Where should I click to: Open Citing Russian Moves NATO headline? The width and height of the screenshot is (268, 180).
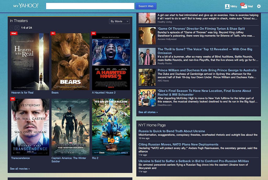coord(178,144)
